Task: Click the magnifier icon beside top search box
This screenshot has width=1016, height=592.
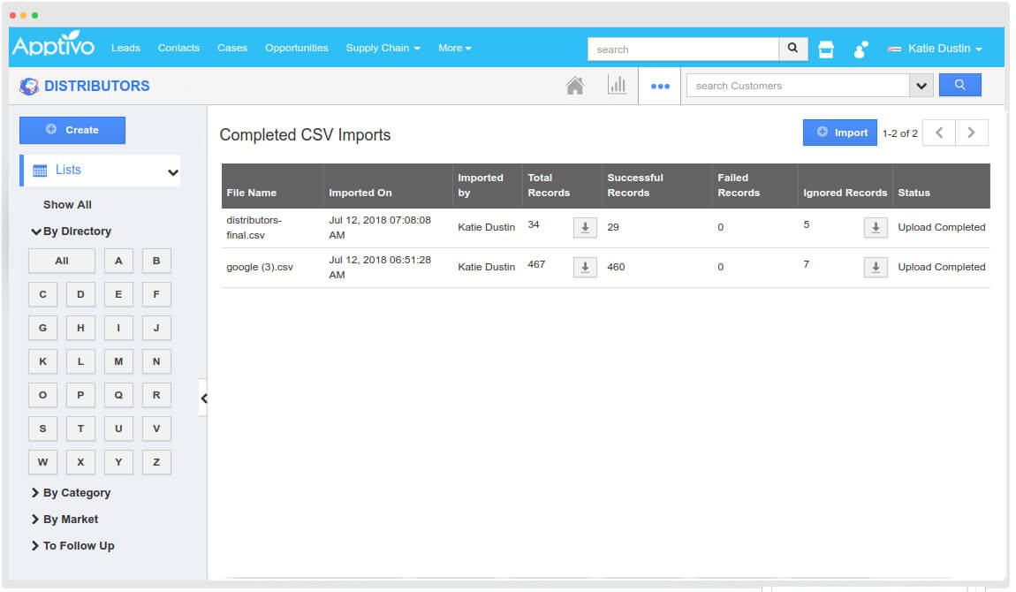Action: [x=792, y=49]
